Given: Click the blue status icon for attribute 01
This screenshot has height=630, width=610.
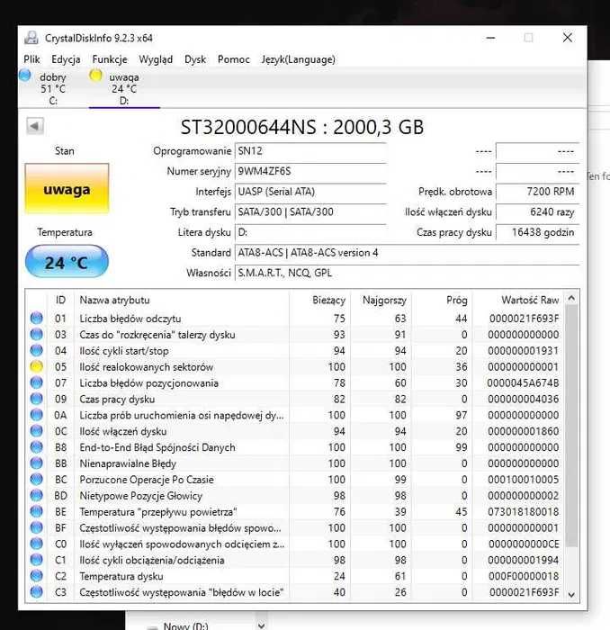Looking at the screenshot, I should click(37, 318).
